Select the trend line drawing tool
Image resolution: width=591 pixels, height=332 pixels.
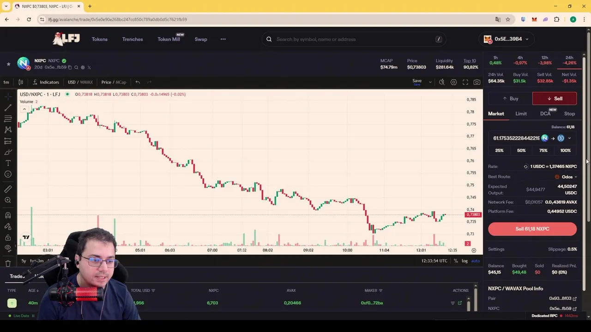8,108
